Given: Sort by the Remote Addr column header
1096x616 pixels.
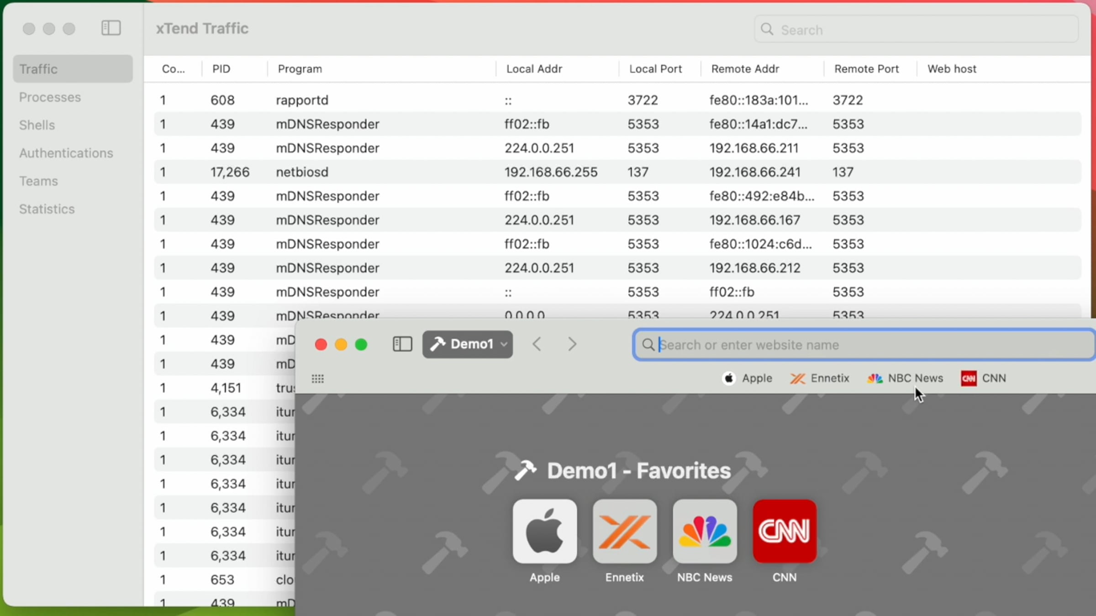Looking at the screenshot, I should [745, 69].
